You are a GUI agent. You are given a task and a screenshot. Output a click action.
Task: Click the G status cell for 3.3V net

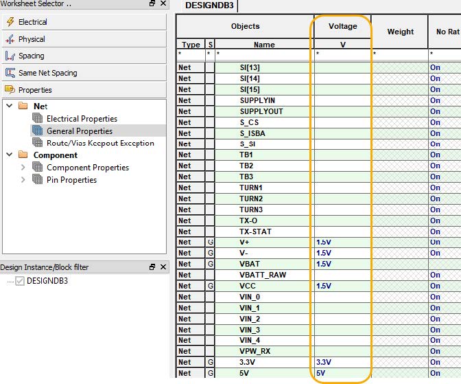210,362
